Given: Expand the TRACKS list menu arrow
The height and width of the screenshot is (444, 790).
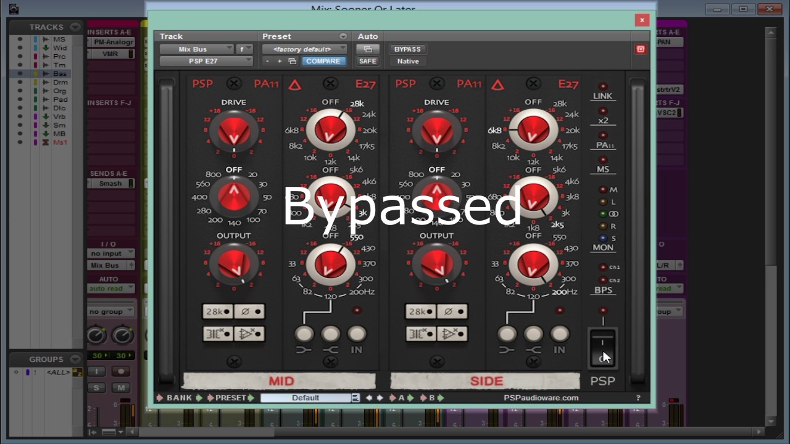Looking at the screenshot, I should pos(75,27).
